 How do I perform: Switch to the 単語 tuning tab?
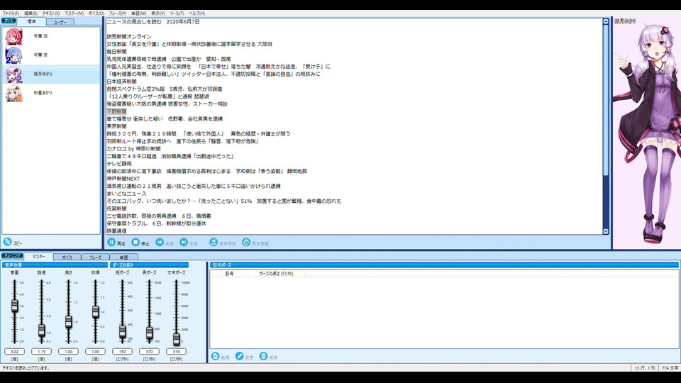(x=123, y=257)
